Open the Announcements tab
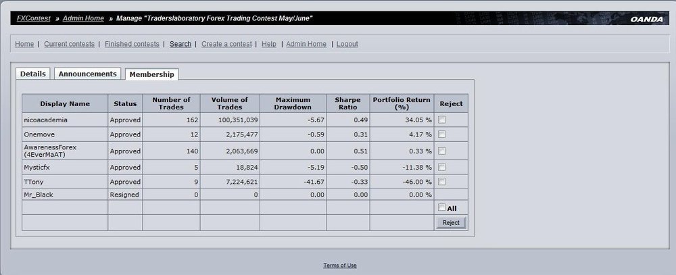 [87, 74]
